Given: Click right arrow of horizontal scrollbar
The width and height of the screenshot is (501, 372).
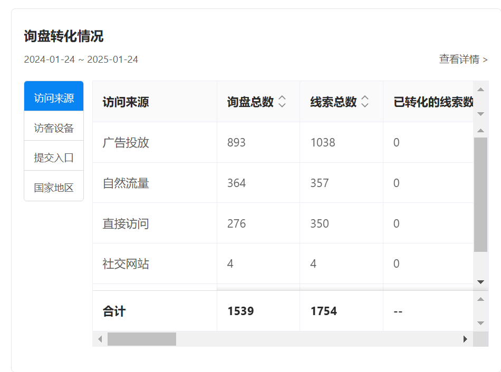Looking at the screenshot, I should click(x=465, y=339).
